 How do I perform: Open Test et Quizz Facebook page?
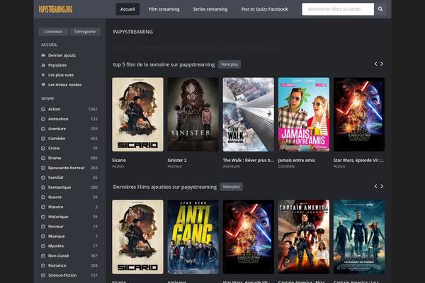pos(264,9)
